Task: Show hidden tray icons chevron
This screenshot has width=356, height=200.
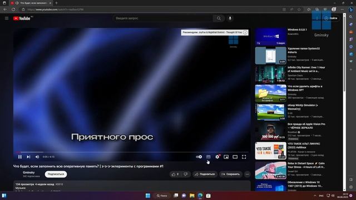Action: [315, 196]
